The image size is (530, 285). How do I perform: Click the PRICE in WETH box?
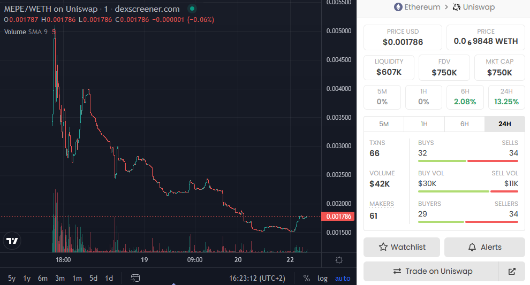point(486,37)
